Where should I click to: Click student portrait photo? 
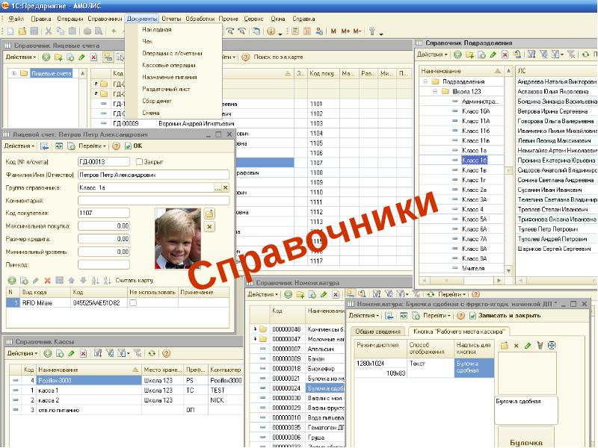pos(178,238)
